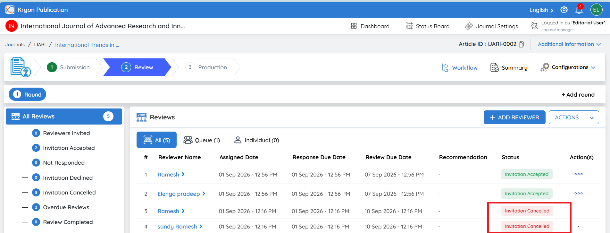This screenshot has width=610, height=233.
Task: Open the EL user avatar menu
Action: tap(596, 10)
